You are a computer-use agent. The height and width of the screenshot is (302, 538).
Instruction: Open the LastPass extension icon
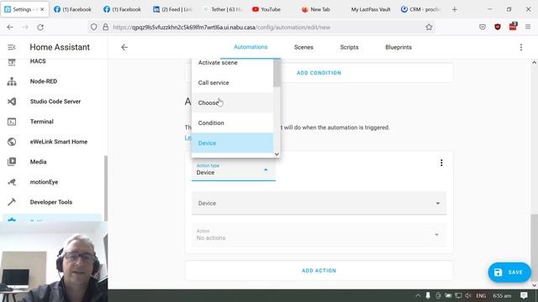pyautogui.click(x=513, y=26)
